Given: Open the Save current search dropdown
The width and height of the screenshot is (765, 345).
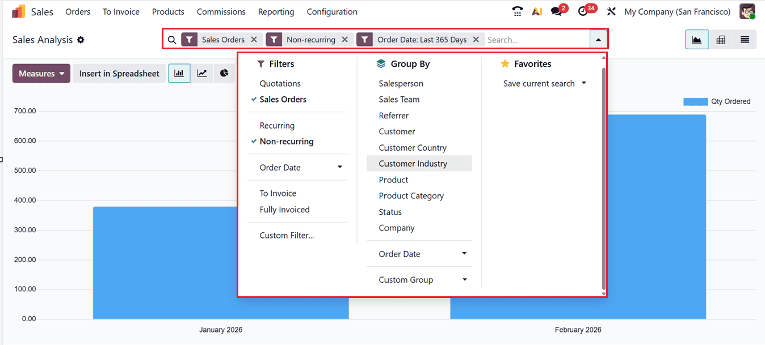Looking at the screenshot, I should click(x=584, y=83).
